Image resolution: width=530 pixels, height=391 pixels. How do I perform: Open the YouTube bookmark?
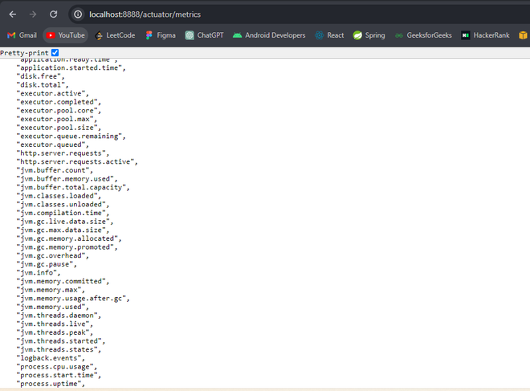pos(66,35)
